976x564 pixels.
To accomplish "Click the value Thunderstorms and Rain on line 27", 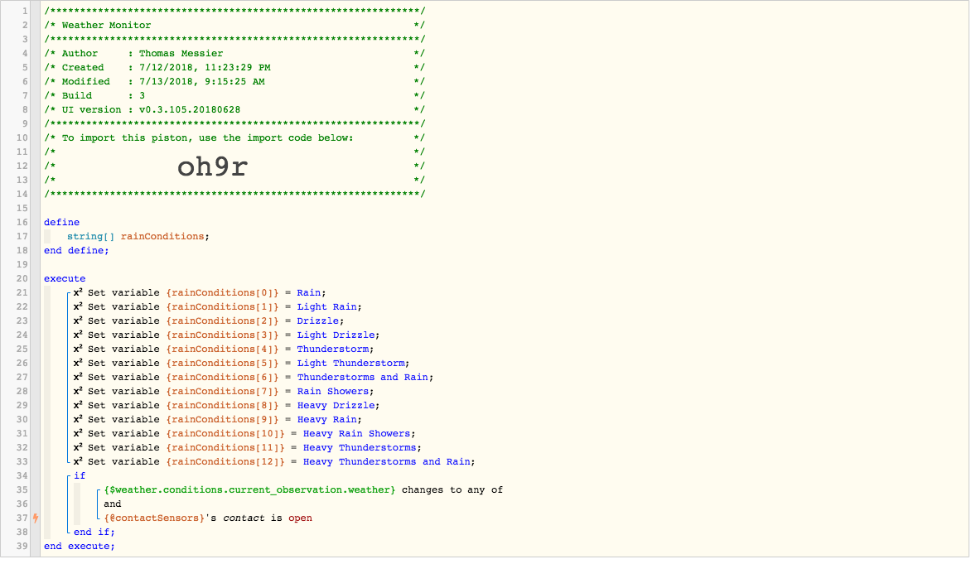I will 363,378.
